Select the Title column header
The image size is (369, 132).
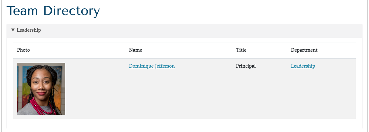(241, 50)
